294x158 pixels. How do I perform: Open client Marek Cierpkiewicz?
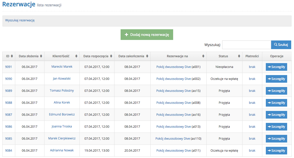coord(62,138)
